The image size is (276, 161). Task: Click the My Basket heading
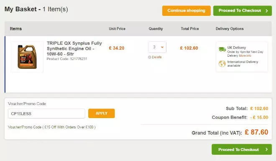coord(36,9)
